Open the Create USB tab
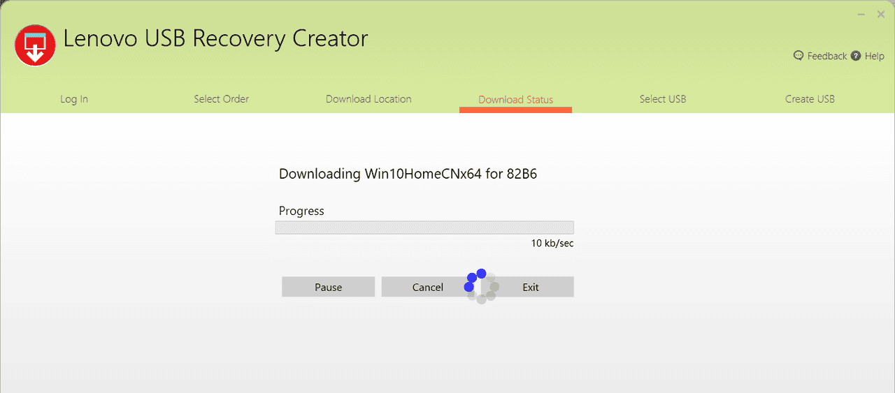Screen dimensions: 895x393 coord(810,99)
